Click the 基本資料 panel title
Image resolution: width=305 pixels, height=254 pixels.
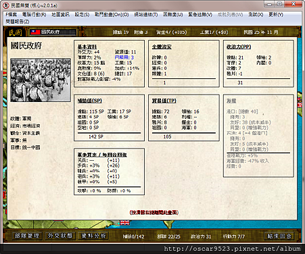pyautogui.click(x=87, y=47)
